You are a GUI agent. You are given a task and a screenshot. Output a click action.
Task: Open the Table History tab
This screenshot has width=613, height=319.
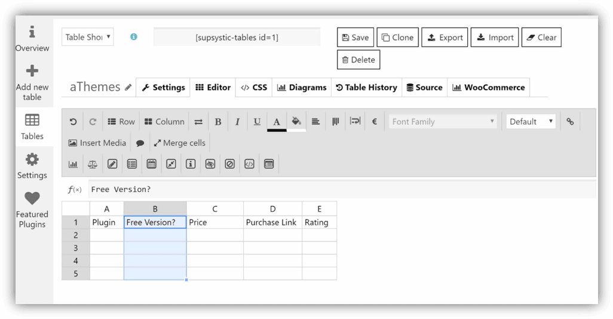tap(366, 88)
